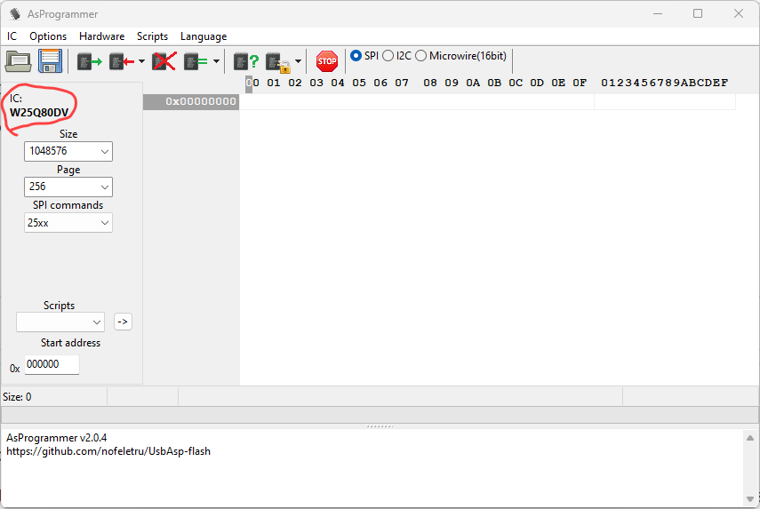Click the first hex cell in row 0x00000000
Viewport: 760px width, 509px height.
tap(252, 101)
